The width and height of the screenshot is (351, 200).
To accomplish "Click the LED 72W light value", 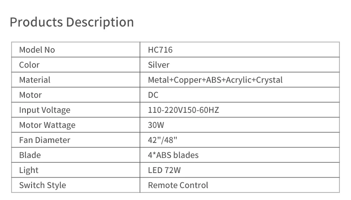I will coord(164,170).
